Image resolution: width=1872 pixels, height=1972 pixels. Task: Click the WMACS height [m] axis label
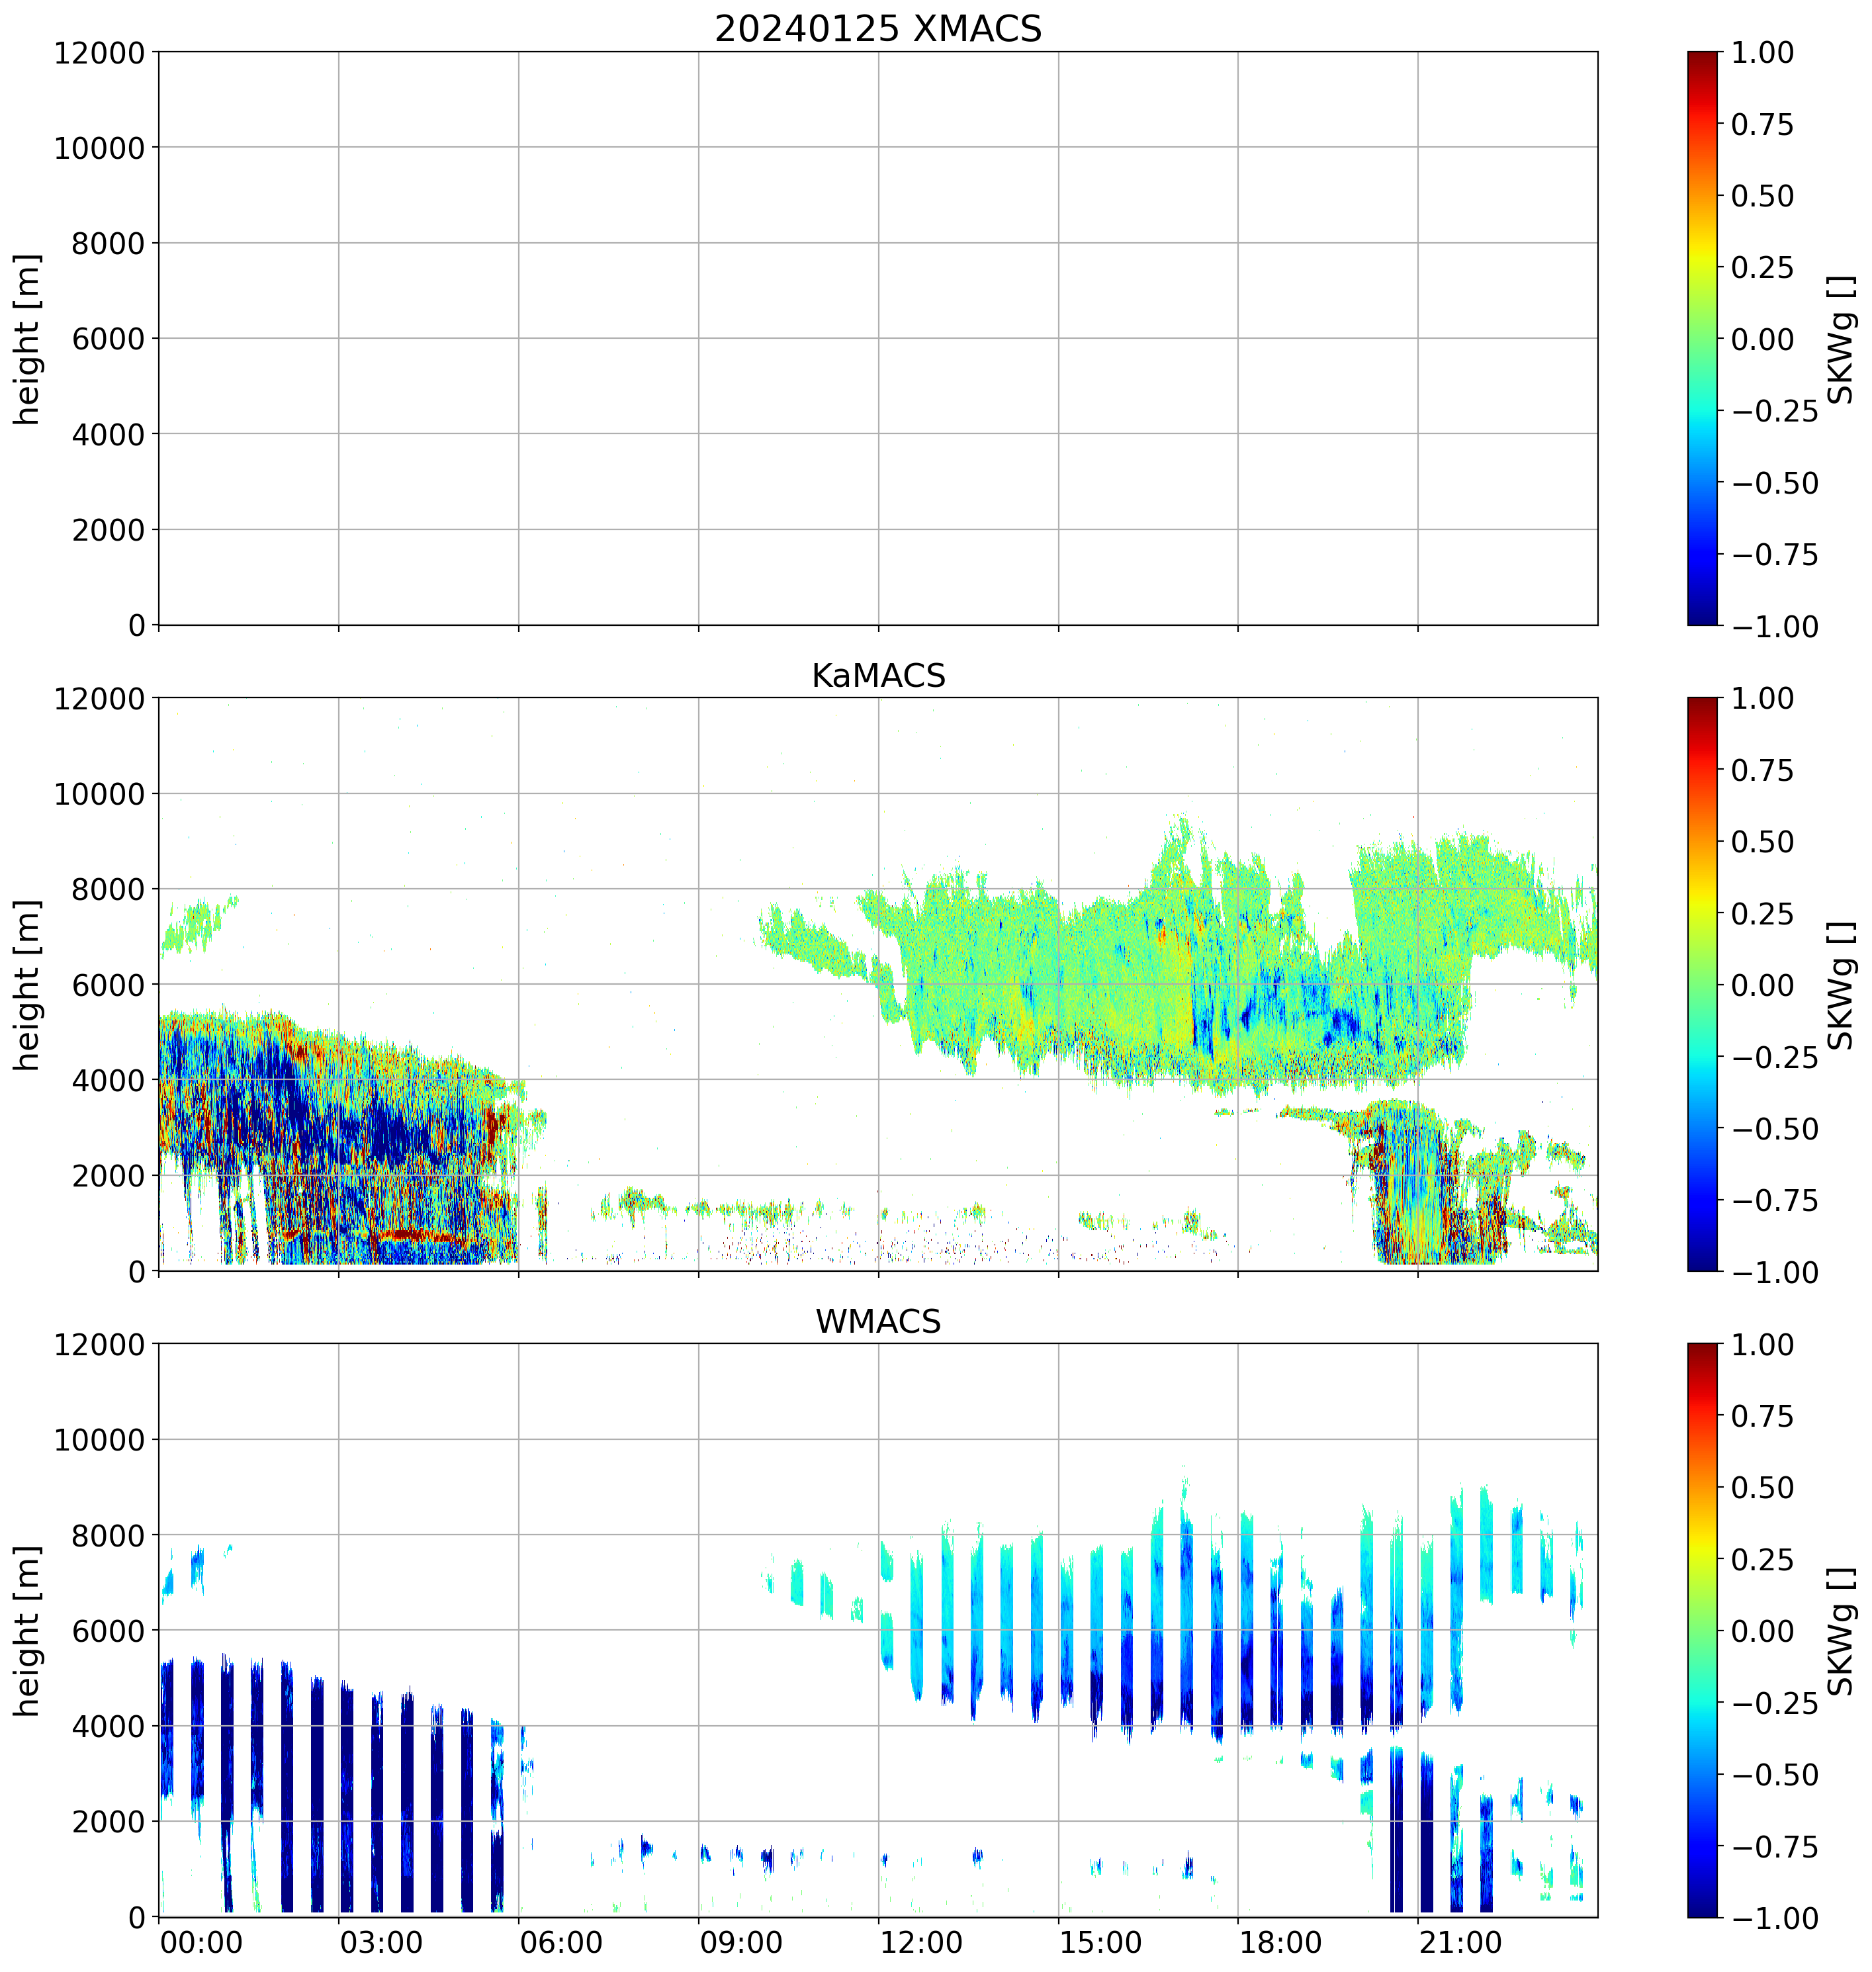pyautogui.click(x=28, y=1631)
